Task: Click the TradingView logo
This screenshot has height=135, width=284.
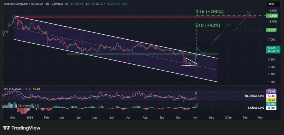Action: [x=21, y=128]
